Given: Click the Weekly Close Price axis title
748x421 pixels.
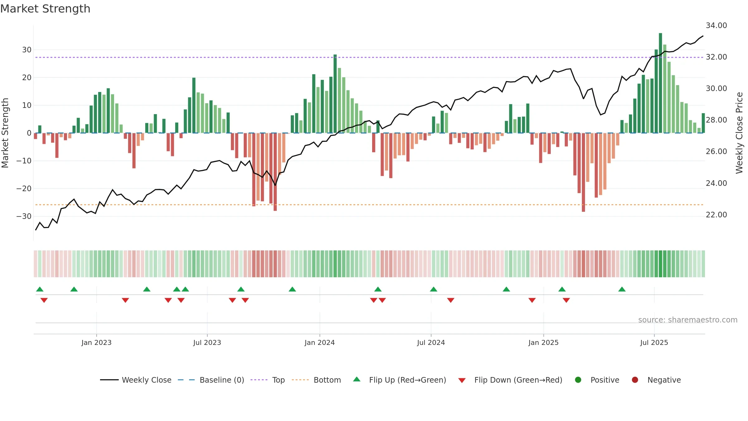Looking at the screenshot, I should (739, 133).
